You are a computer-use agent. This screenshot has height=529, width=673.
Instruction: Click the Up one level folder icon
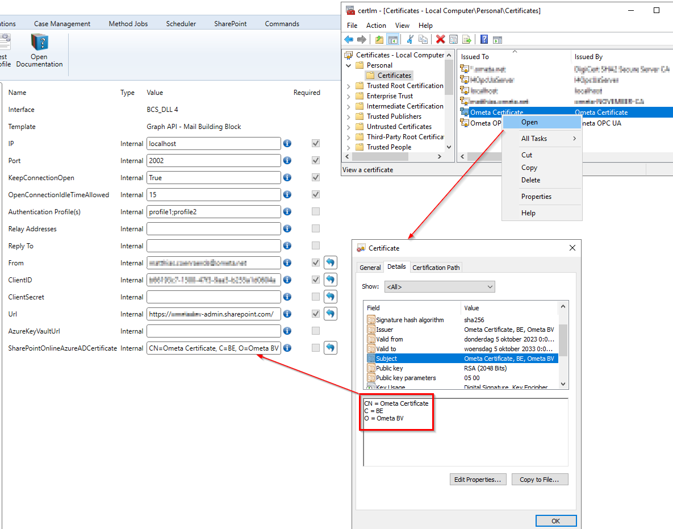pos(379,40)
